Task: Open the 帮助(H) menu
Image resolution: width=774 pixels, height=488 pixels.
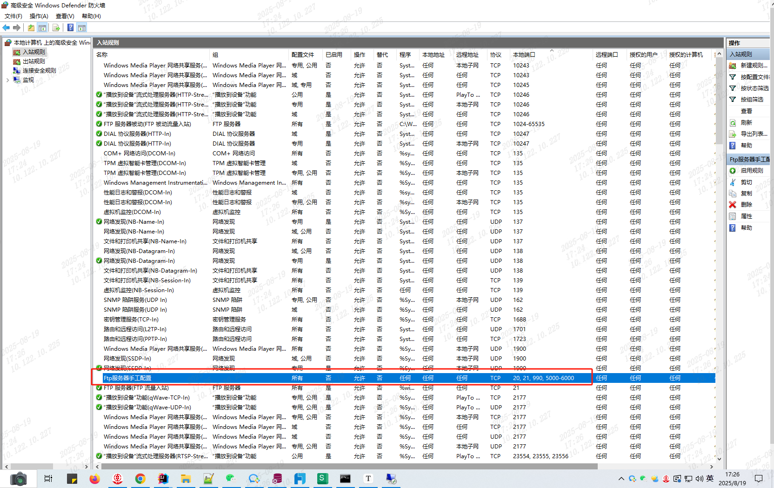Action: point(91,16)
